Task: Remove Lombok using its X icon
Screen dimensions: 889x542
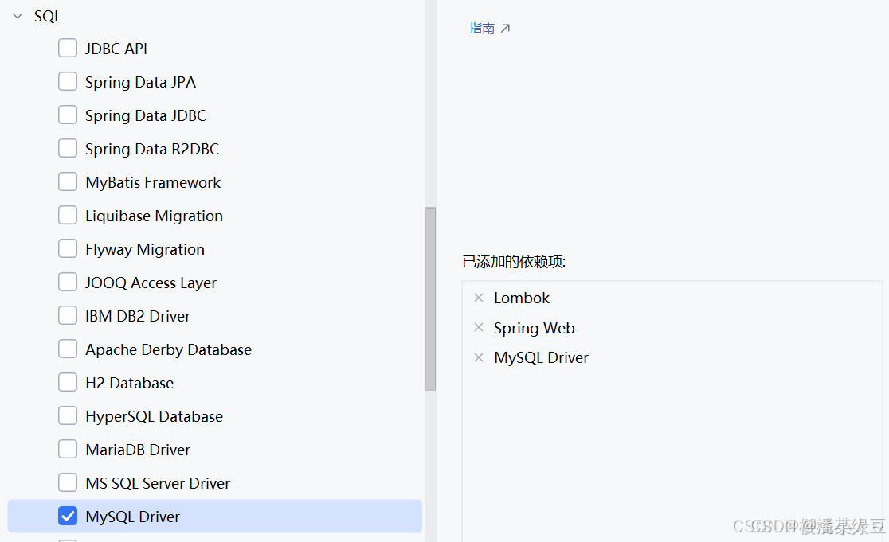Action: pyautogui.click(x=479, y=298)
